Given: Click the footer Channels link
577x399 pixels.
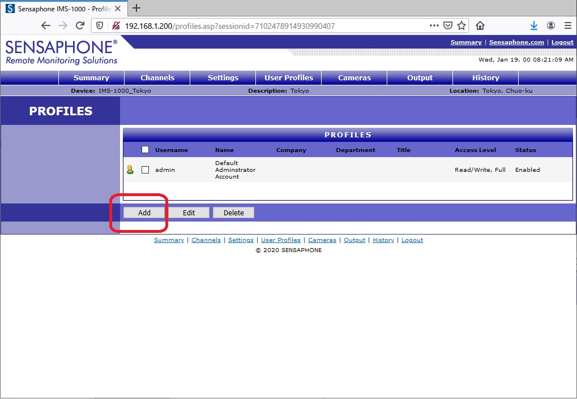Looking at the screenshot, I should pyautogui.click(x=206, y=240).
